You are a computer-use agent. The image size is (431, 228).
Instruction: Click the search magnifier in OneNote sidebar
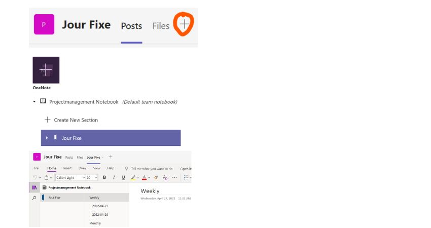[x=34, y=198]
